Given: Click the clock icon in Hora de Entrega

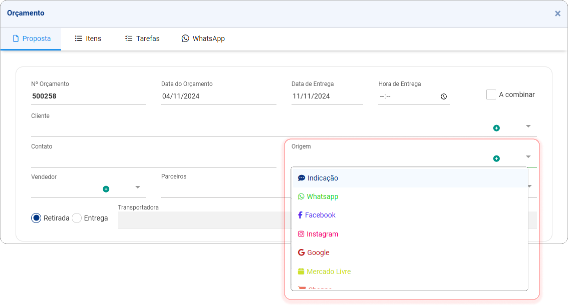Looking at the screenshot, I should click(x=444, y=96).
